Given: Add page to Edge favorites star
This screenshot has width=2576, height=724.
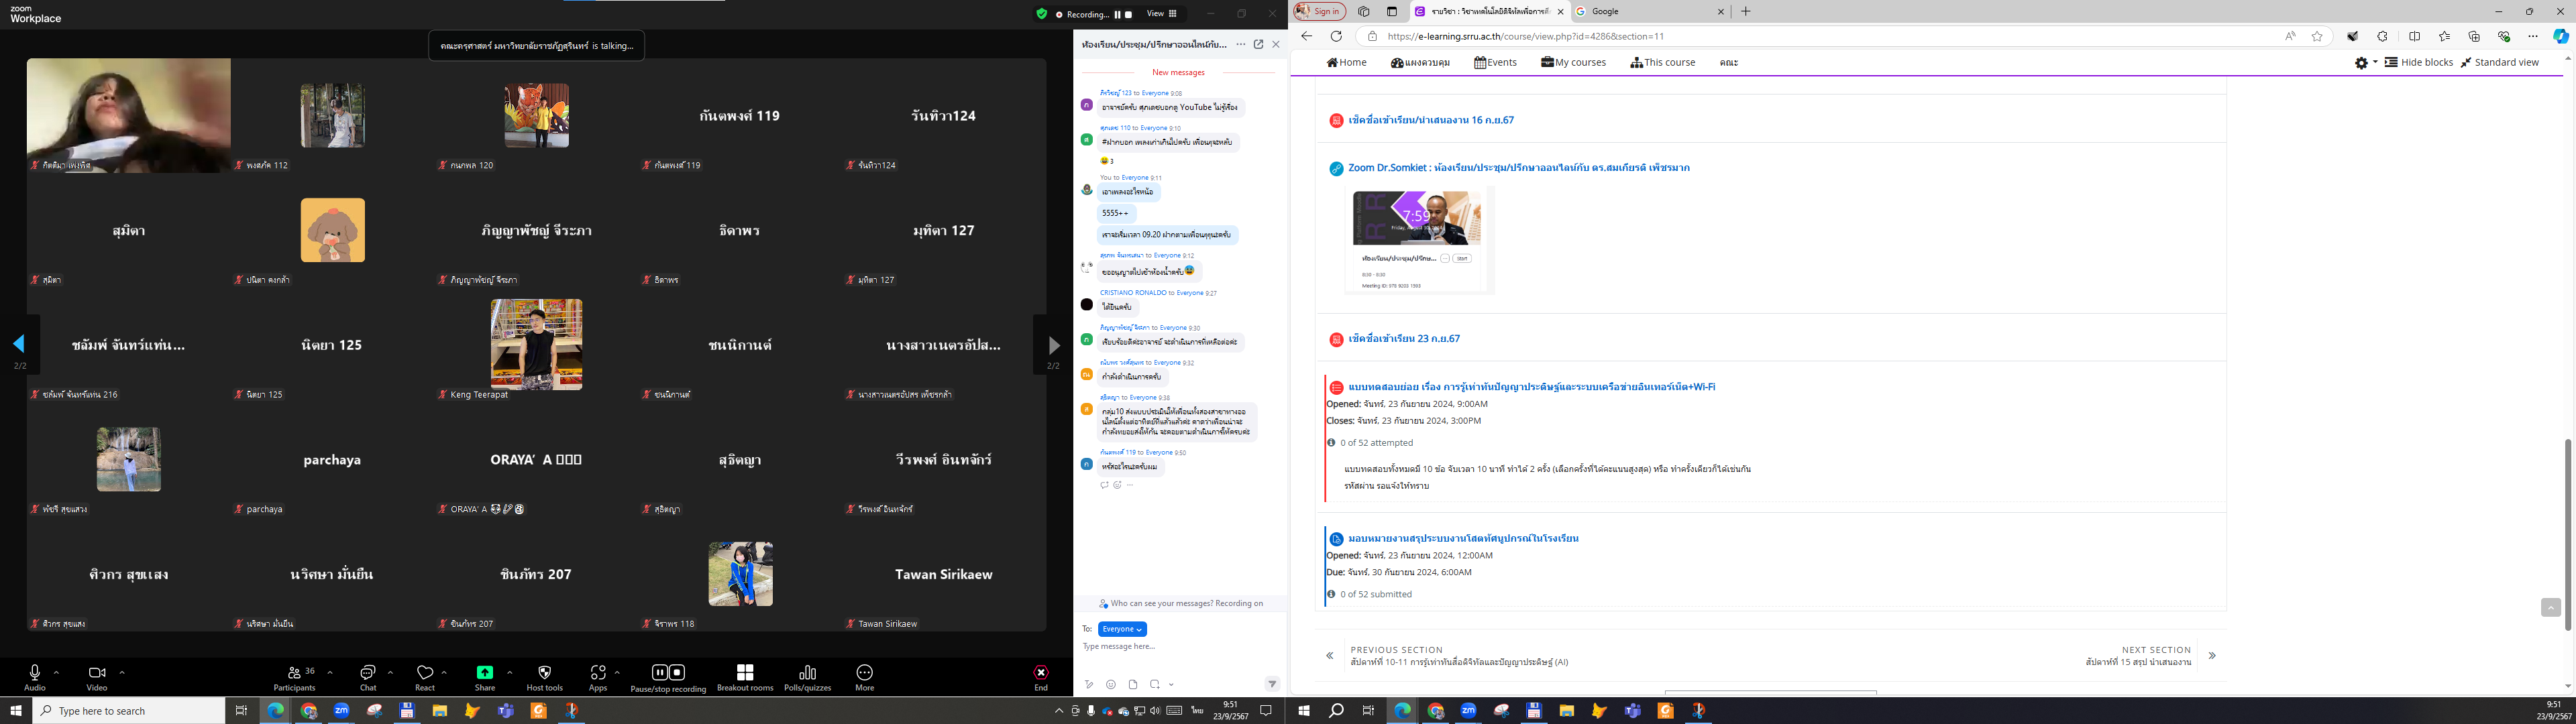Looking at the screenshot, I should coord(2317,36).
